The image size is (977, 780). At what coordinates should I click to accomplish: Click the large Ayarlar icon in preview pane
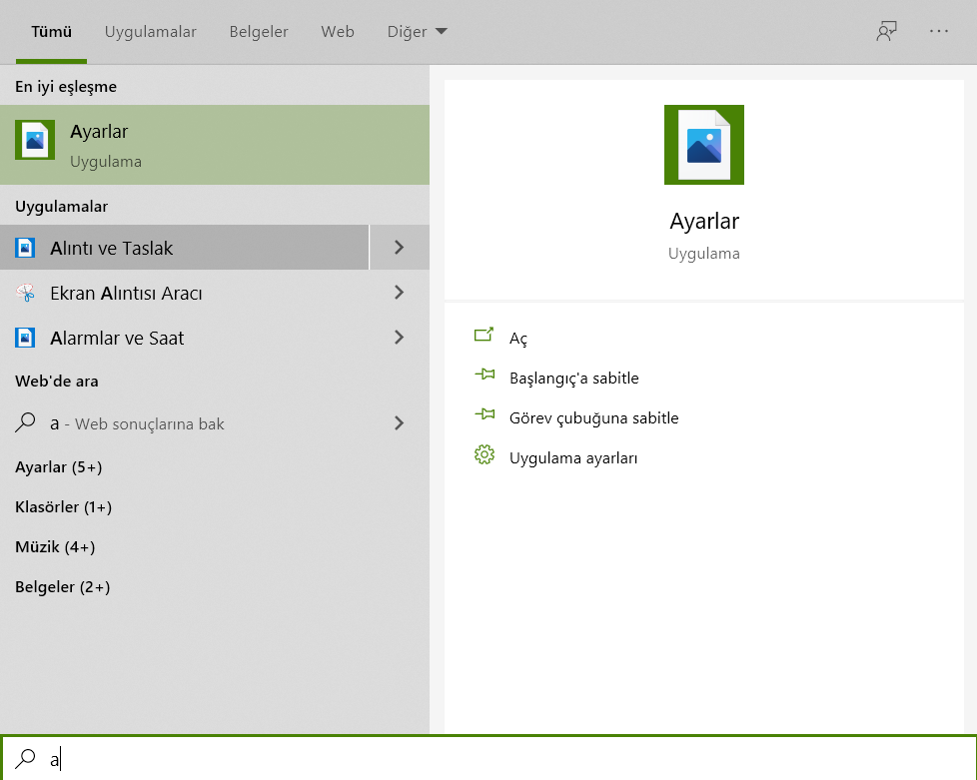coord(704,145)
